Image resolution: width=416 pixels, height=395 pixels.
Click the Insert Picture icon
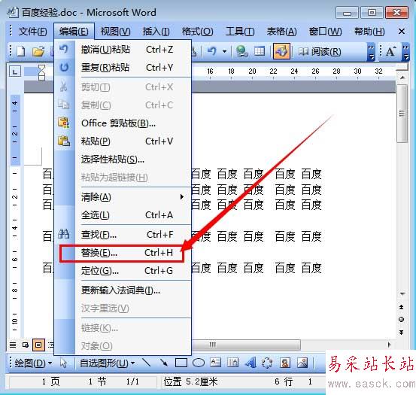302,363
